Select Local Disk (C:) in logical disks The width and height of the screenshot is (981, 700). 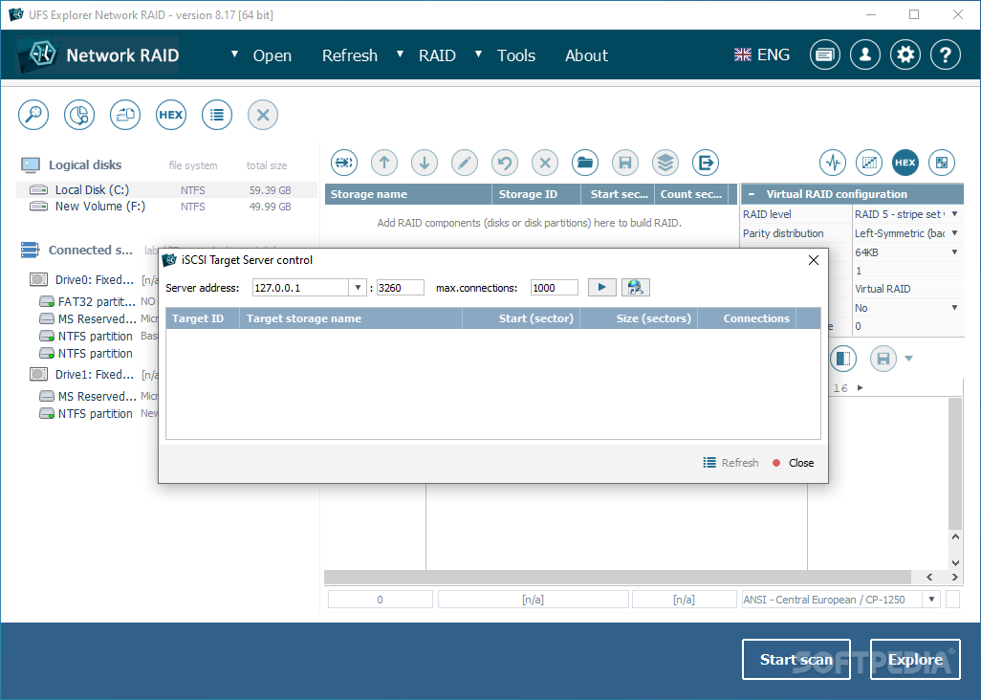pyautogui.click(x=166, y=189)
